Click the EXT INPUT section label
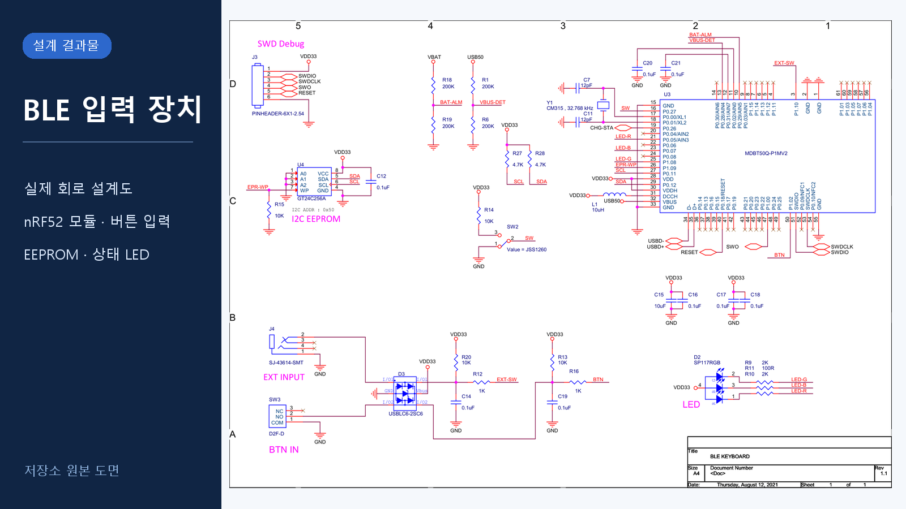 tap(284, 377)
